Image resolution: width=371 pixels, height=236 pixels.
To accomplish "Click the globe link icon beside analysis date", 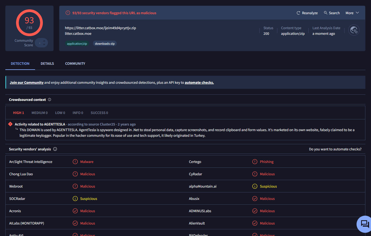I will pyautogui.click(x=354, y=30).
